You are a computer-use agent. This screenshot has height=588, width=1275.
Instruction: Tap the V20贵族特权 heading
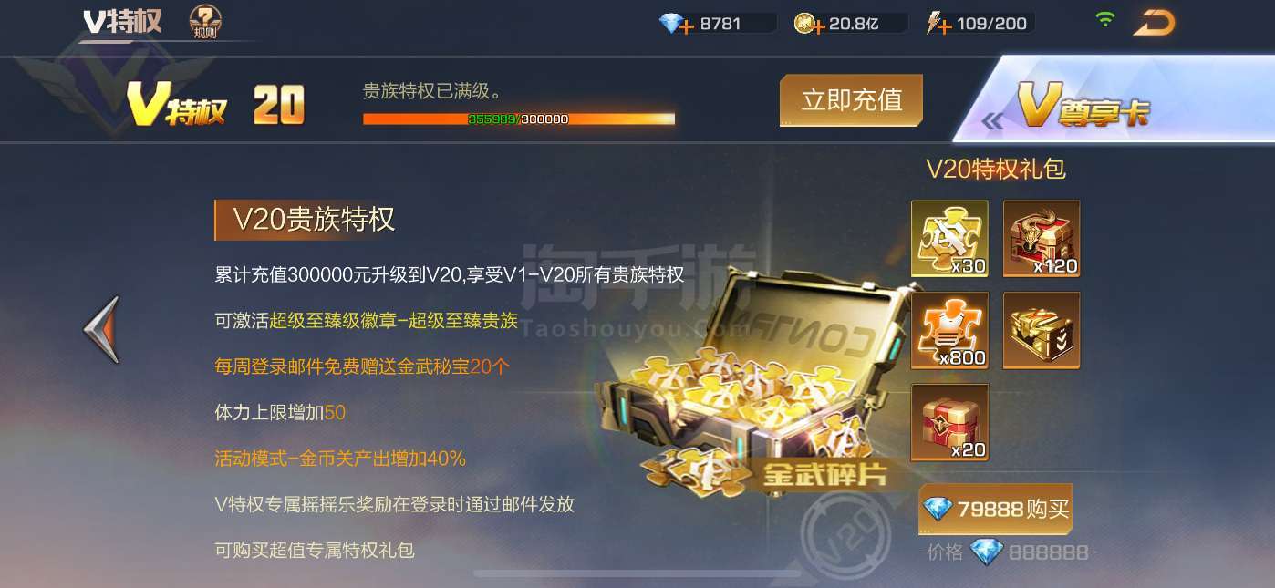[314, 220]
